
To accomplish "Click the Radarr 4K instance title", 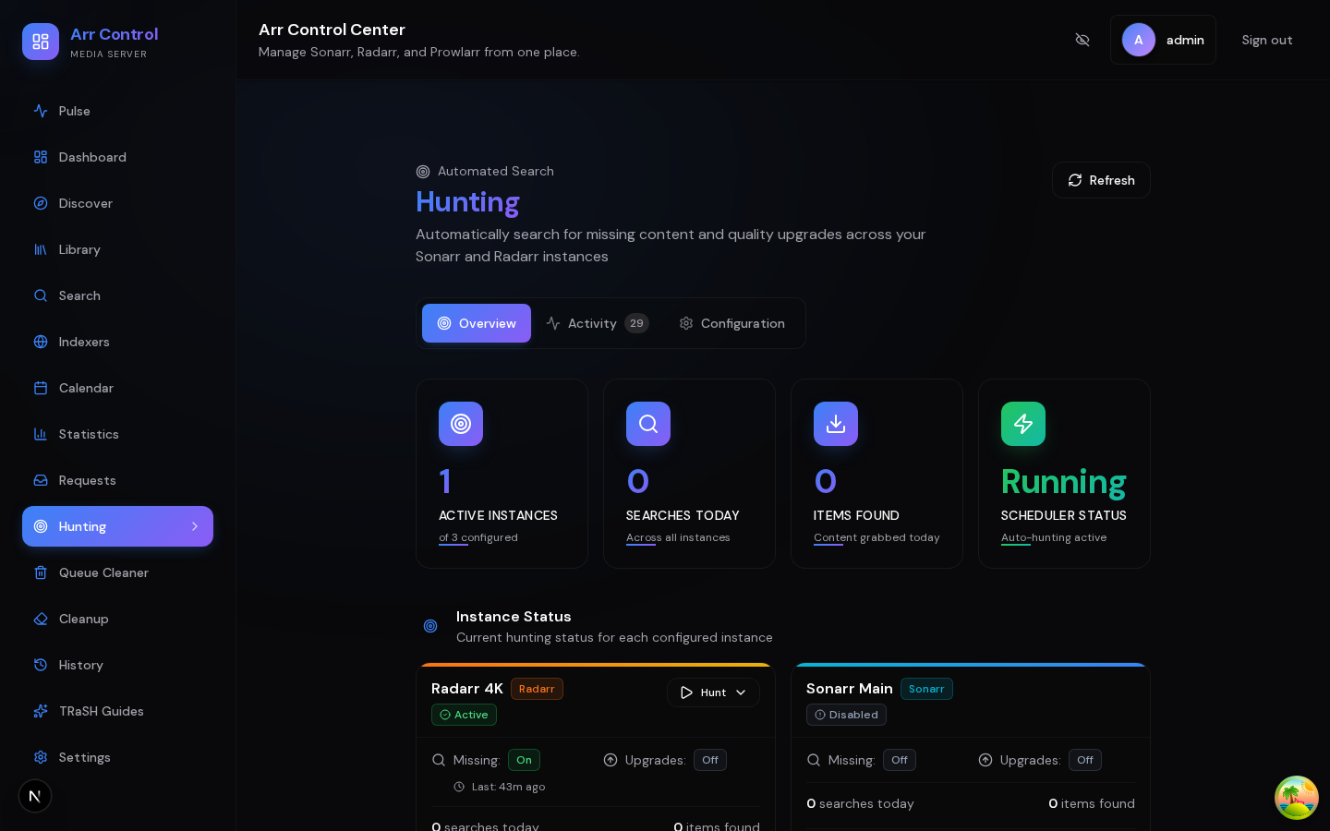I will pos(467,689).
